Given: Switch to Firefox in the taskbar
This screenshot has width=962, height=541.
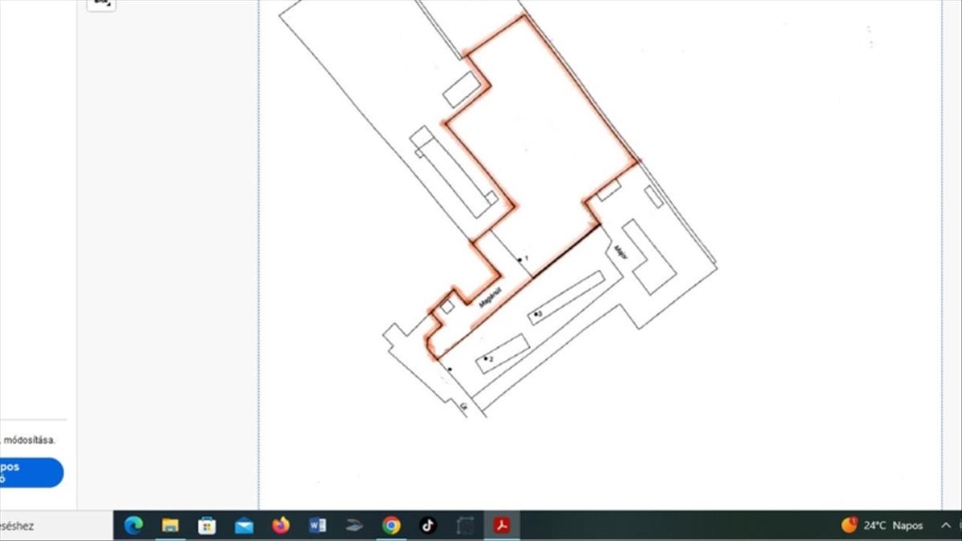Looking at the screenshot, I should (x=281, y=526).
